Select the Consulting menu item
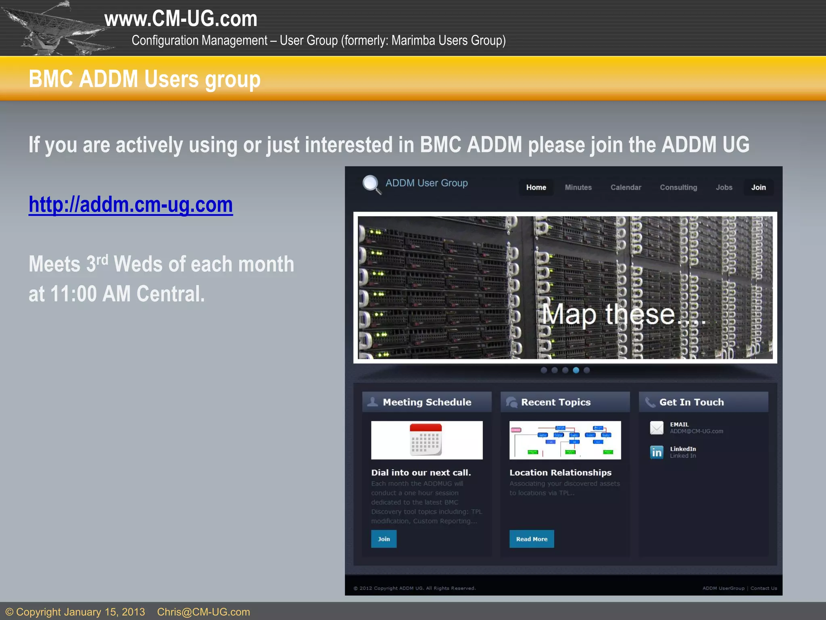Screen dimensions: 826x620 click(x=678, y=188)
